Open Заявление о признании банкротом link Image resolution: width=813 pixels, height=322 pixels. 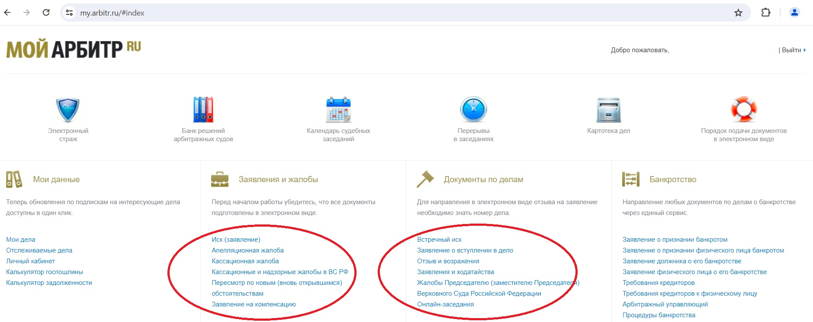[x=675, y=240]
